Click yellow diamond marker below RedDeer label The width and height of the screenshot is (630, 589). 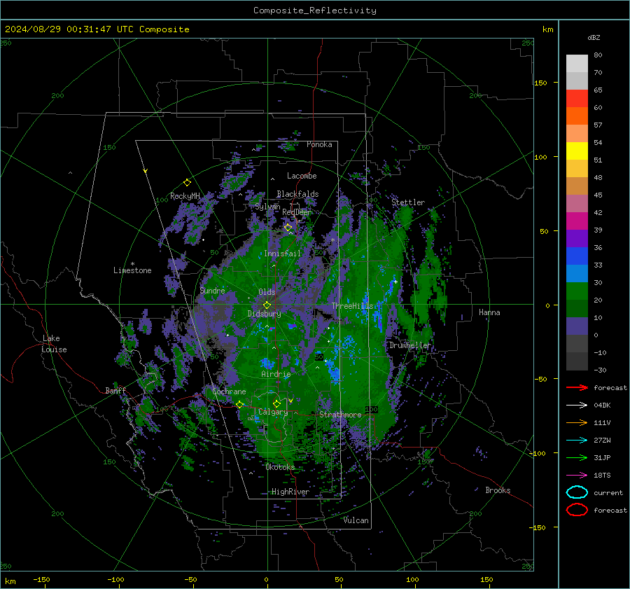click(288, 228)
